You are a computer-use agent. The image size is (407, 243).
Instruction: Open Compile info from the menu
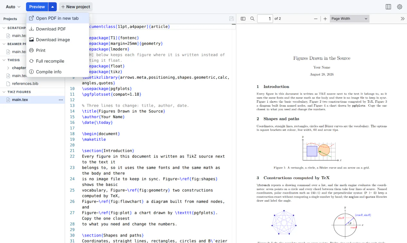58,72
